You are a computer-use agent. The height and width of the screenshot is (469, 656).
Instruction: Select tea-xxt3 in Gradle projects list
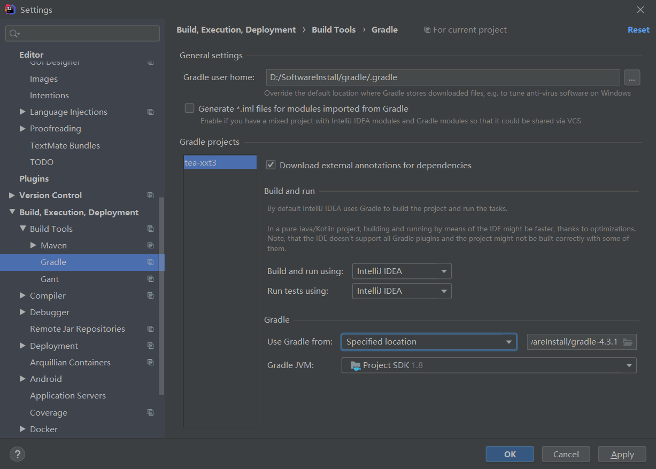[x=220, y=162]
